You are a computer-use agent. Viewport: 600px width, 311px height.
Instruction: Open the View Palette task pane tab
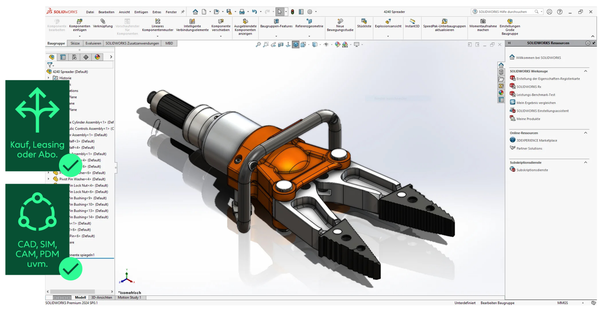point(501,86)
